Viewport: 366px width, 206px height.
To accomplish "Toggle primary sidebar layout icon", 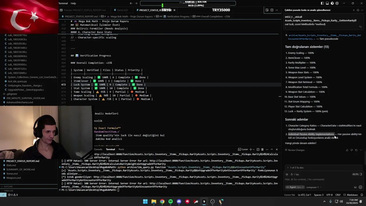I will click(322, 3).
